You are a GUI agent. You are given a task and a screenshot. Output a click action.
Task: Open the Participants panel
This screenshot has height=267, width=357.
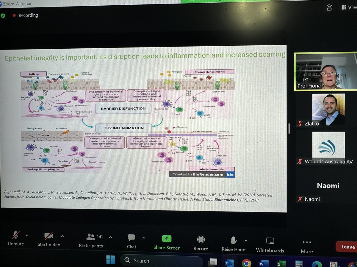pos(91,241)
